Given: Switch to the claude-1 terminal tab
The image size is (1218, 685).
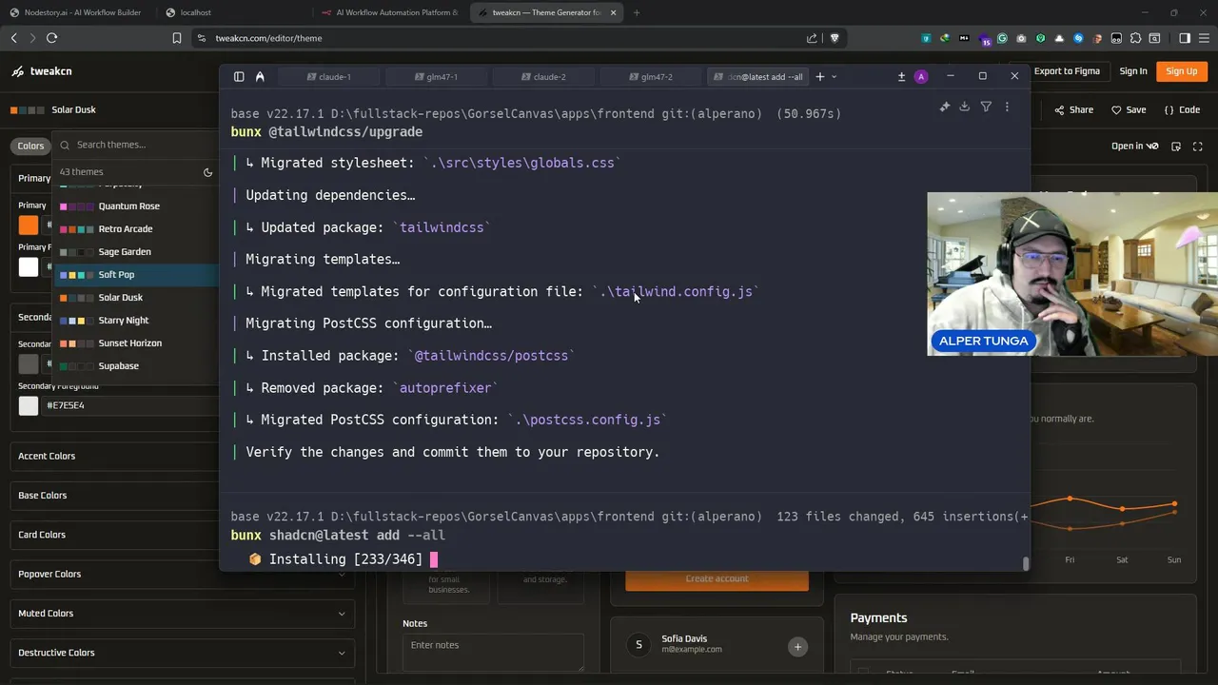Looking at the screenshot, I should coord(329,76).
